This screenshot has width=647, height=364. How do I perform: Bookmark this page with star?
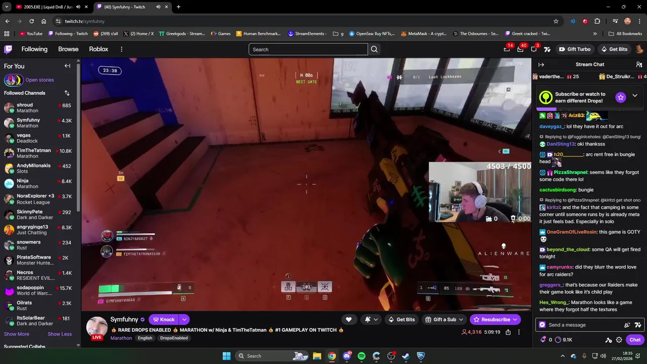click(556, 21)
